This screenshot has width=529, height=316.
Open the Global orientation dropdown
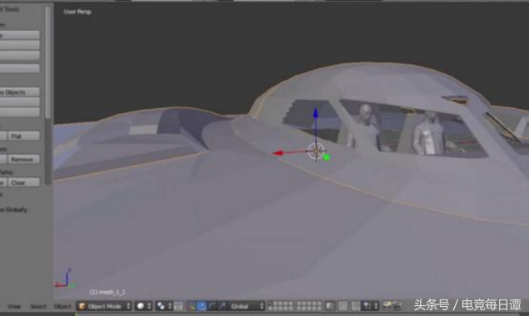247,306
